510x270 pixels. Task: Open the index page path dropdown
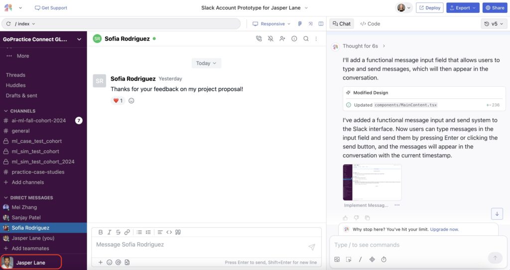click(x=25, y=24)
